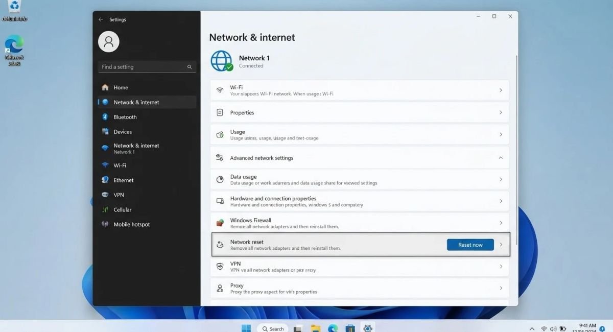The height and width of the screenshot is (332, 613).
Task: Click the Windows Firewall brick icon
Action: [x=220, y=223]
